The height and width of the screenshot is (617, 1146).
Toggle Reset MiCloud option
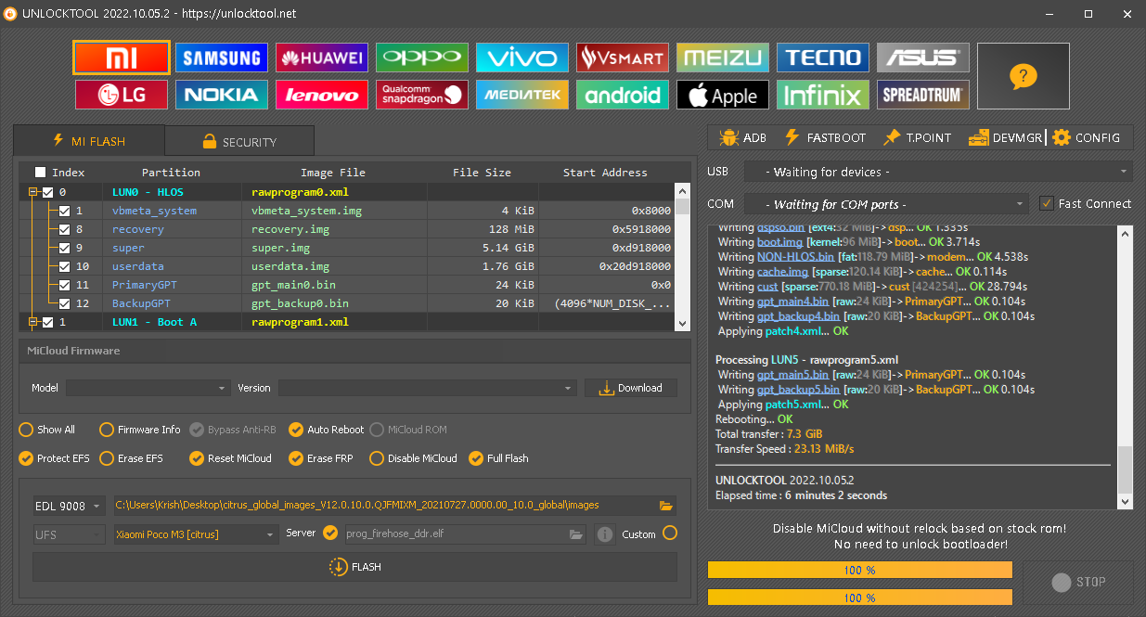click(x=197, y=458)
